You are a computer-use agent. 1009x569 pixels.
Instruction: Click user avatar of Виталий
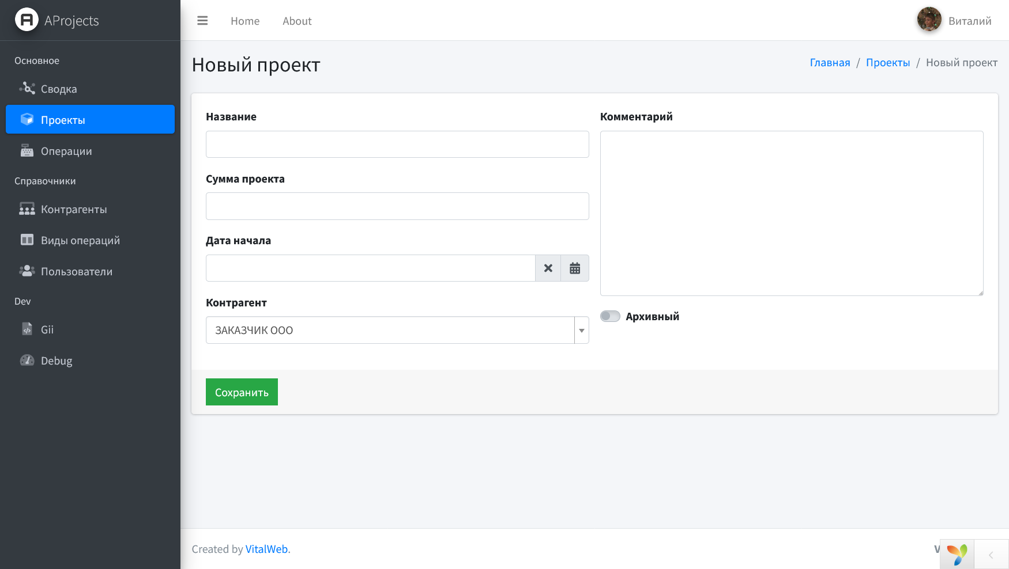tap(929, 20)
